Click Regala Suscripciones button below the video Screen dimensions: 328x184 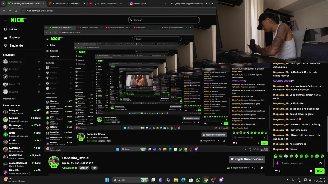click(247, 159)
